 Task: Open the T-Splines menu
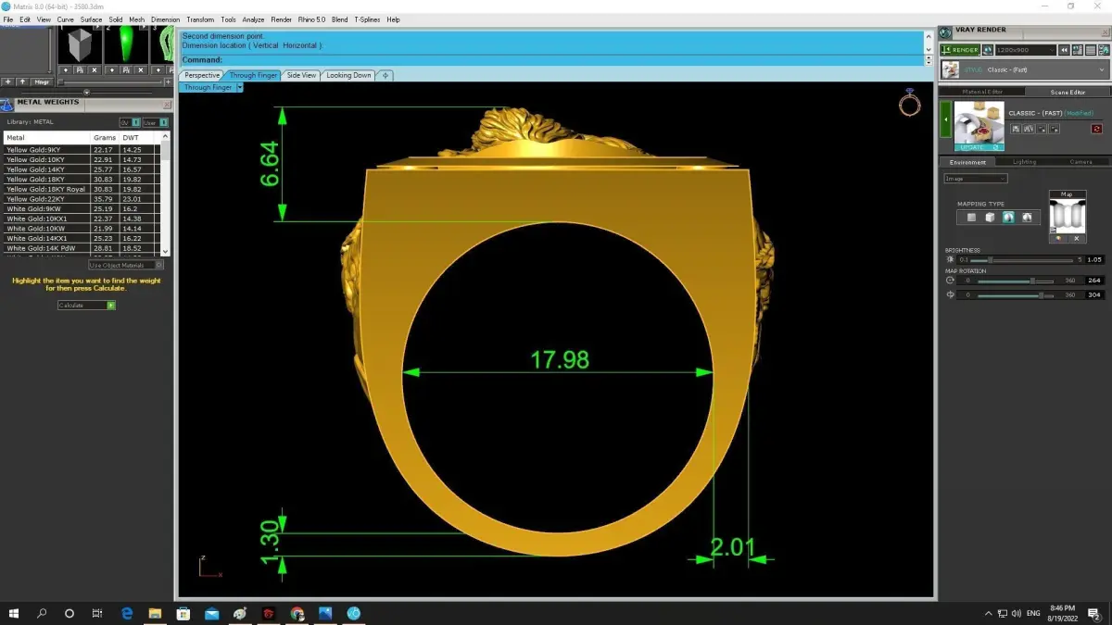coord(366,19)
